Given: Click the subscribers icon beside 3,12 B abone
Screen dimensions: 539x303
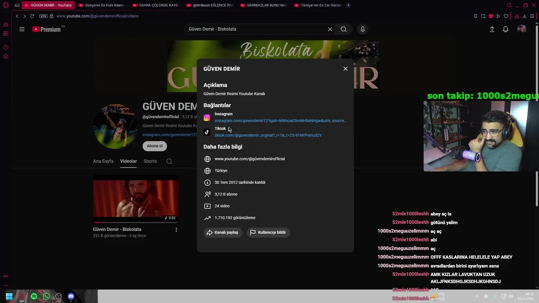Looking at the screenshot, I should 207,194.
